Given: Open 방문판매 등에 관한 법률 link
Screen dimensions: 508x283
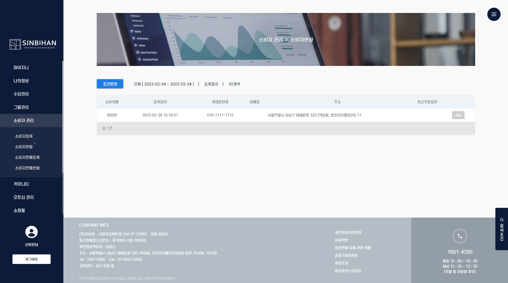Looking at the screenshot, I should (353, 248).
